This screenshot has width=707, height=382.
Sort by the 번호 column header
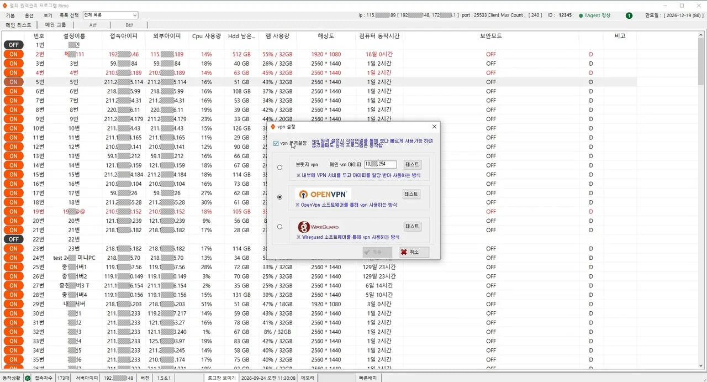click(39, 36)
